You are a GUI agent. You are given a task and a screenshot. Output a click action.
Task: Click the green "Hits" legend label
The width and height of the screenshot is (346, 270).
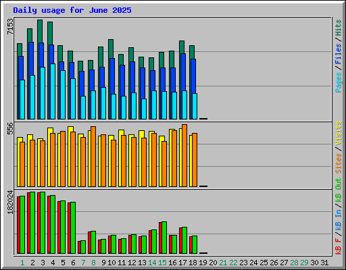339,28
